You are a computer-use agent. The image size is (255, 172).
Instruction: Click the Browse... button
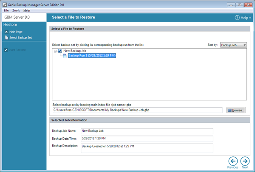[x=235, y=110]
